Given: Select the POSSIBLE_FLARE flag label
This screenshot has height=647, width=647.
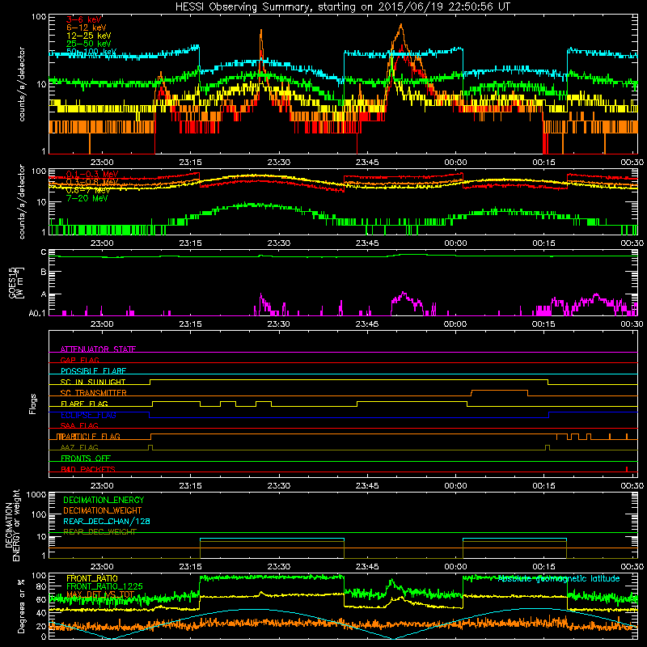Looking at the screenshot, I should 93,371.
